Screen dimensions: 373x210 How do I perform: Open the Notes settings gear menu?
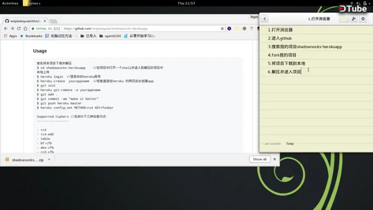(x=363, y=19)
